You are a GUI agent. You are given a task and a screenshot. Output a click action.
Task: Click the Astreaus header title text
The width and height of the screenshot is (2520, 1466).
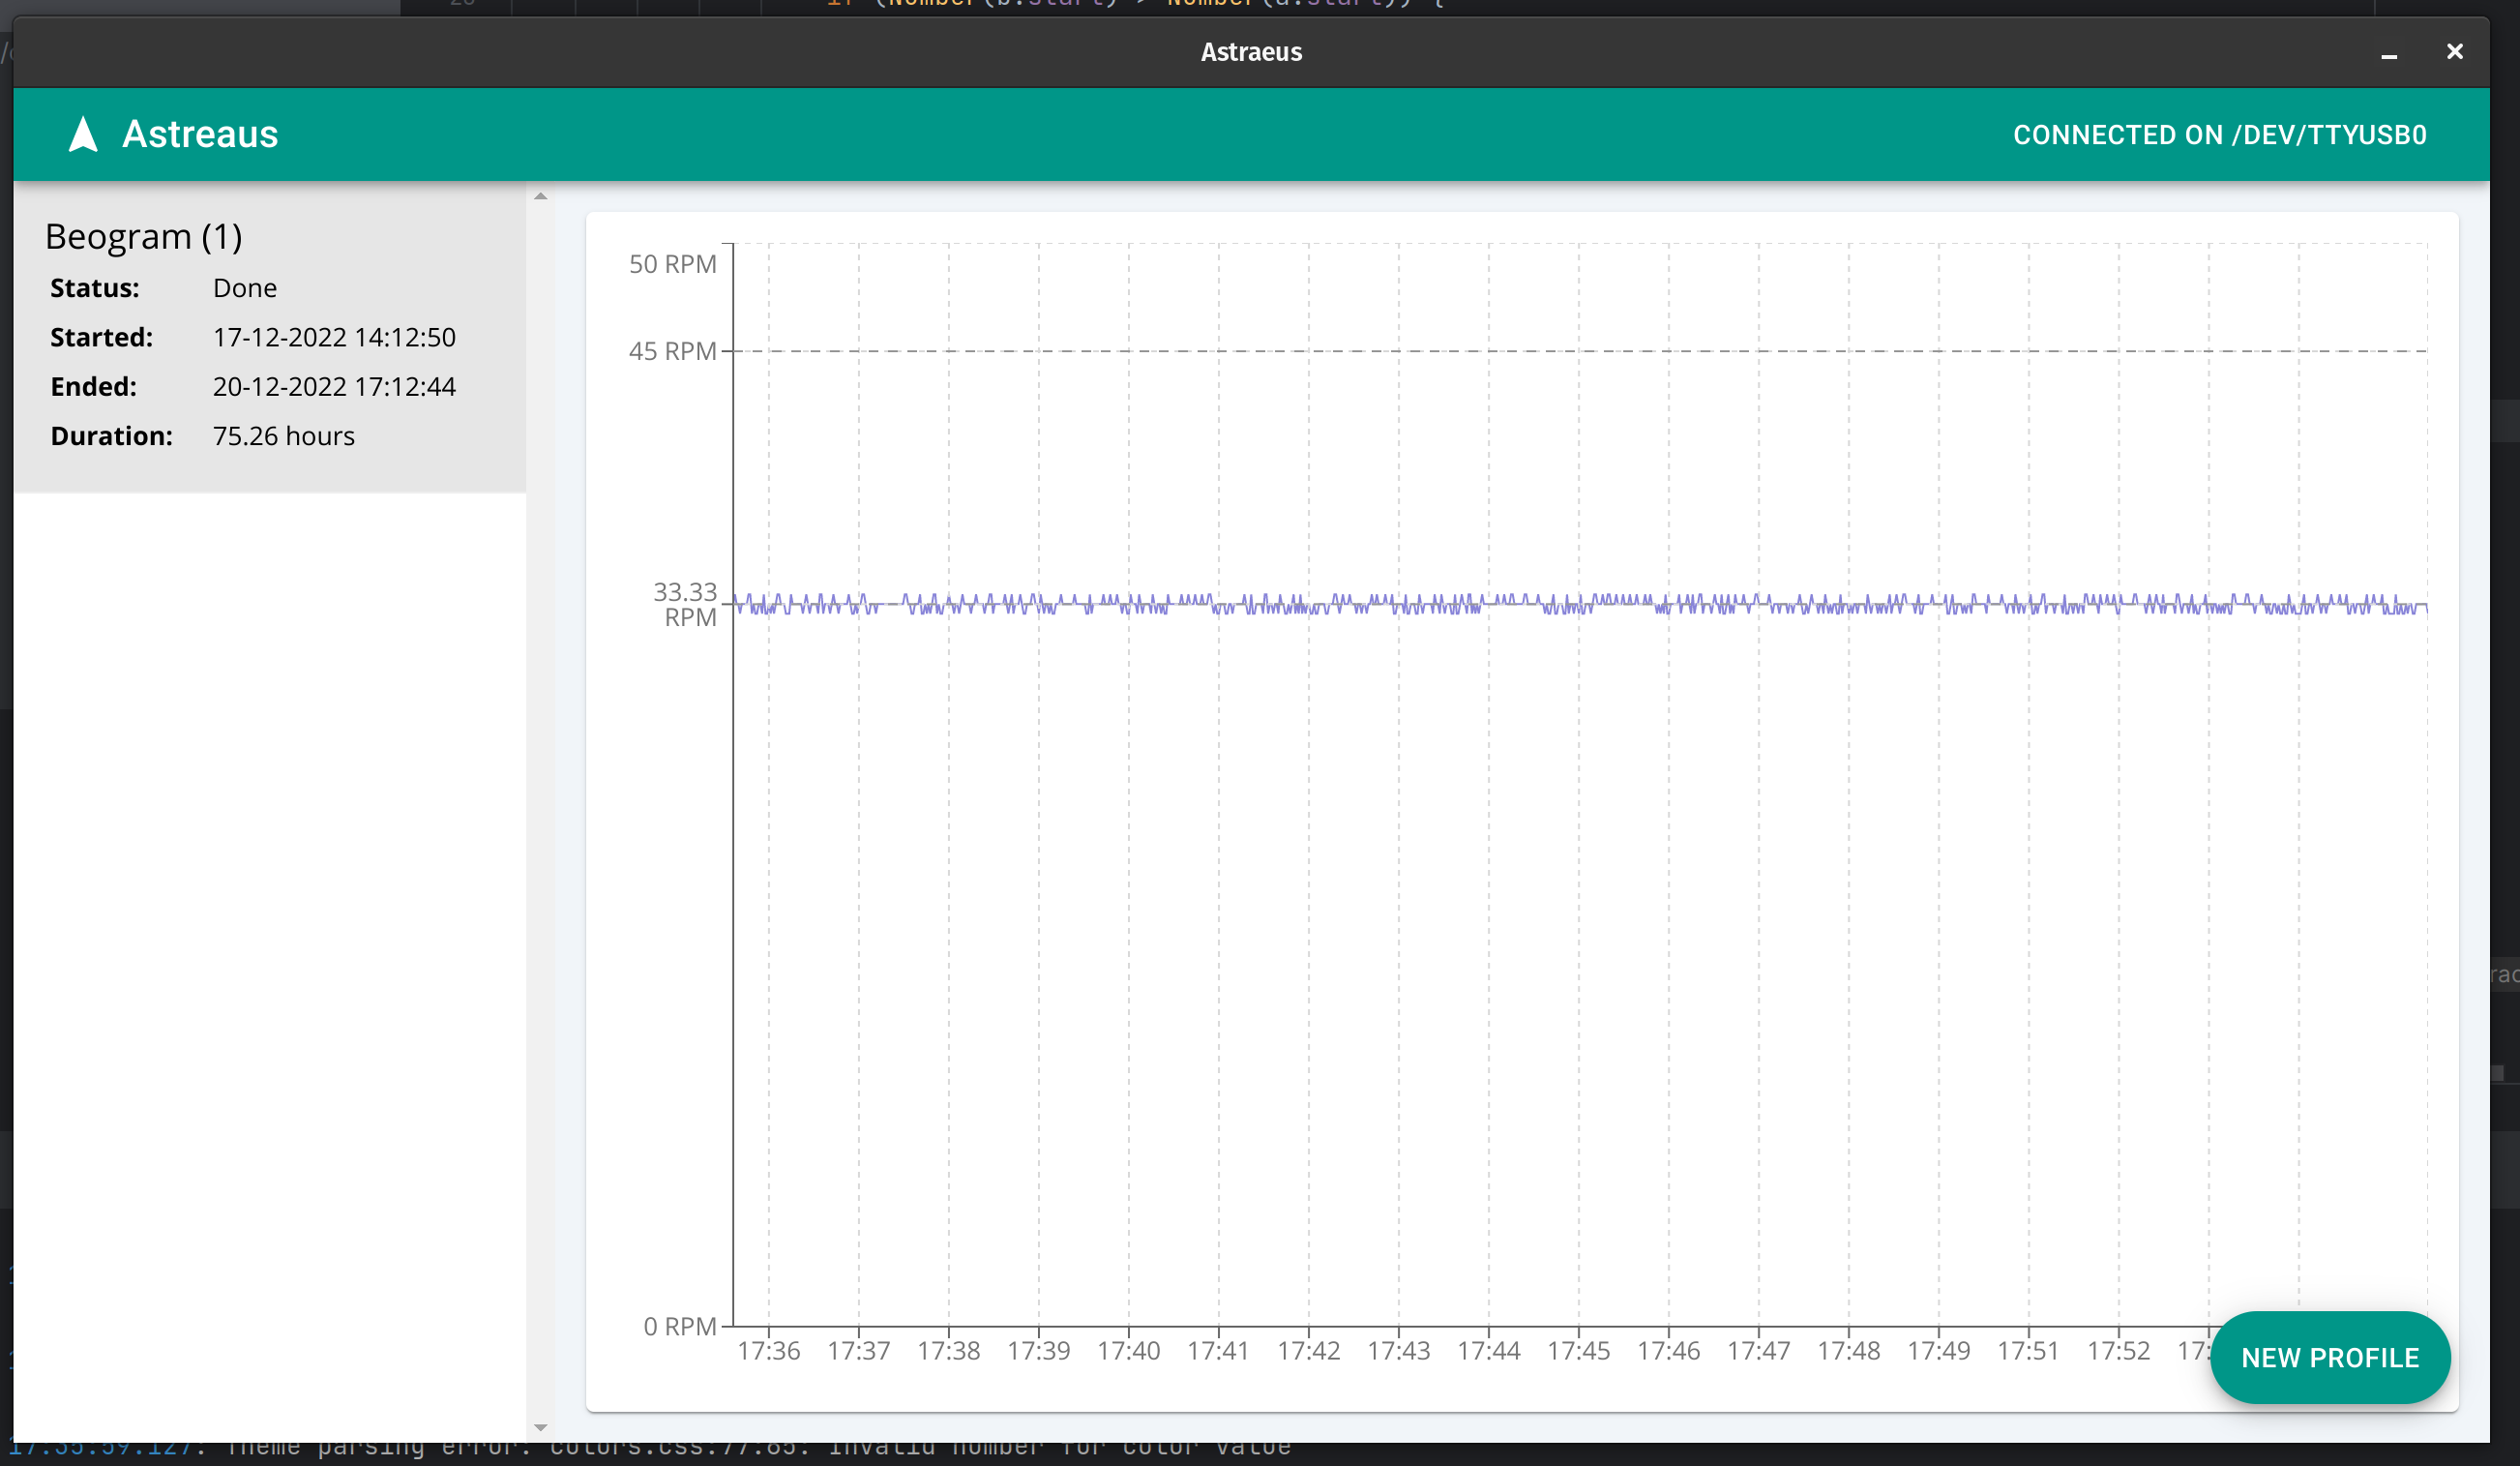pos(200,134)
